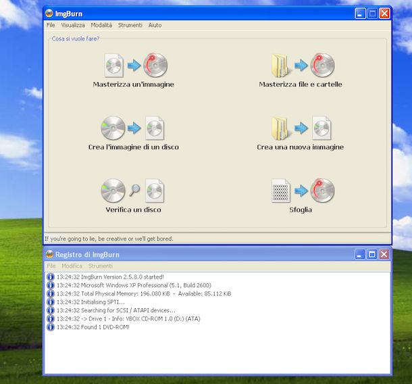Select log line 'ImgBurn Version 2.5.8.0 started!'

(110, 277)
